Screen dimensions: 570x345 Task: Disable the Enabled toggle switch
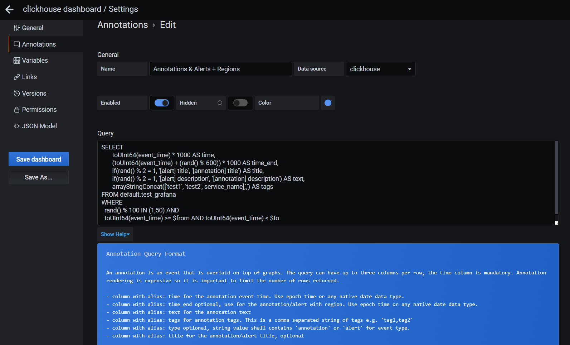click(x=162, y=103)
